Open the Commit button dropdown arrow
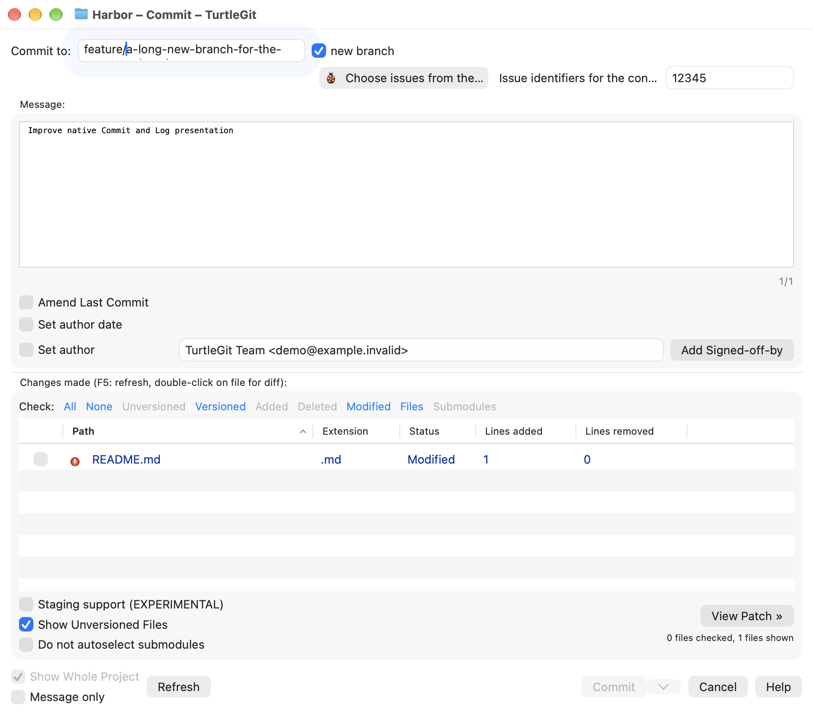The image size is (813, 715). click(663, 687)
